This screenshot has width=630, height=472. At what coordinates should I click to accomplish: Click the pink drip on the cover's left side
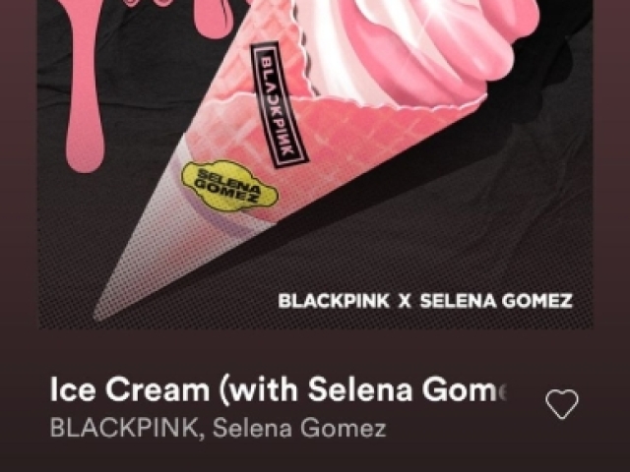pos(85,87)
